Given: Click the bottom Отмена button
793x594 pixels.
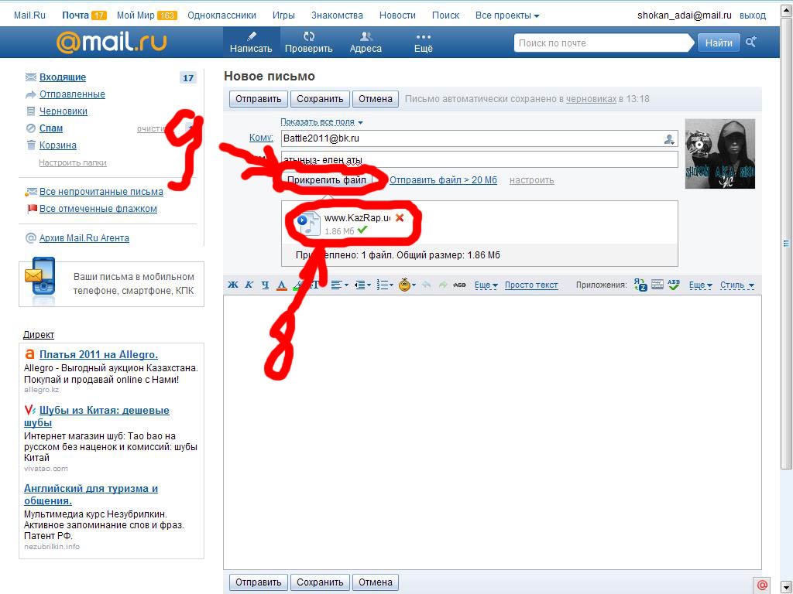Looking at the screenshot, I should coord(376,582).
